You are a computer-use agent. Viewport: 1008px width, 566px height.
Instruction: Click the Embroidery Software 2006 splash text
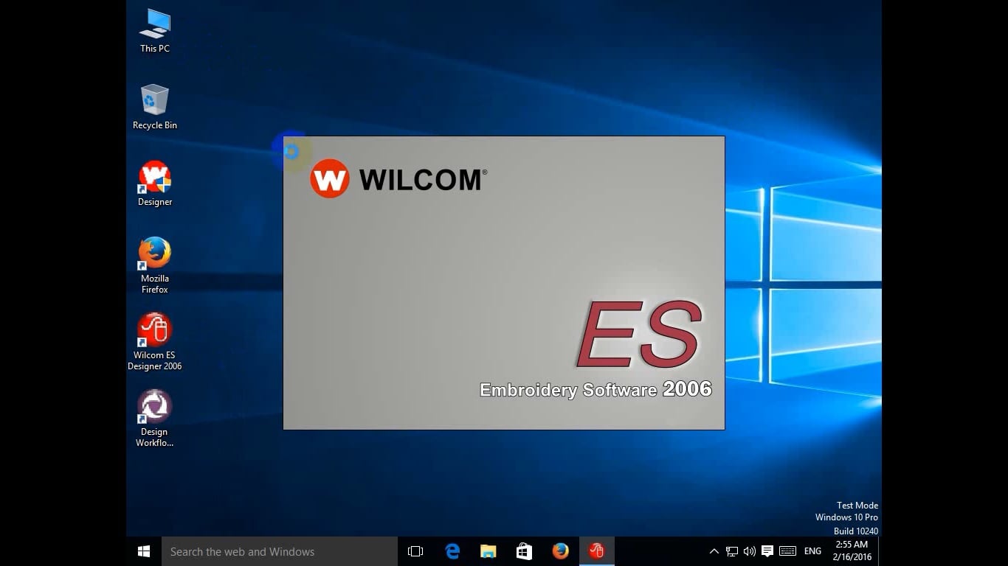tap(596, 389)
